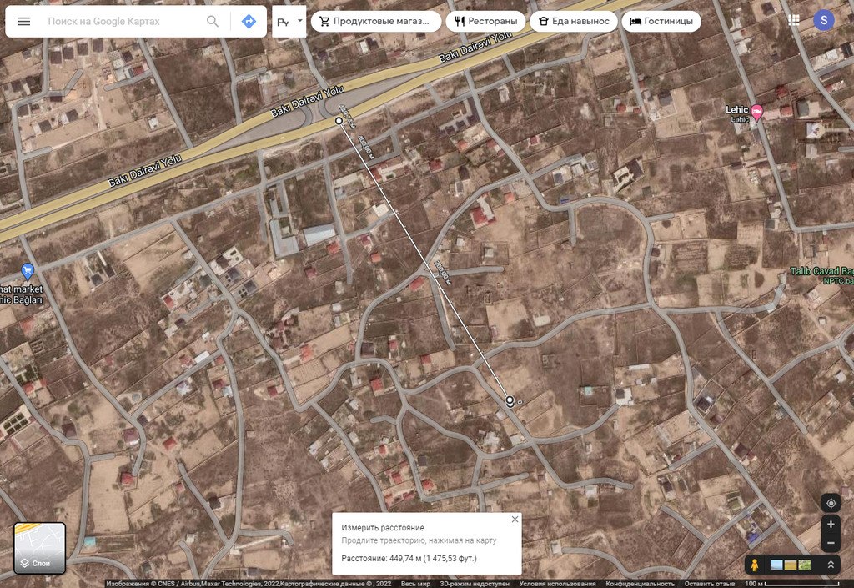854x588 pixels.
Task: Focus the Google Maps search field
Action: point(121,22)
